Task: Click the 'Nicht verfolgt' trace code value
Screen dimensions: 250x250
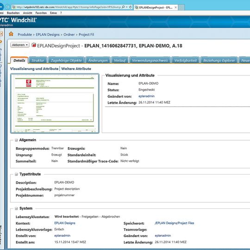Action: [x=130, y=161]
